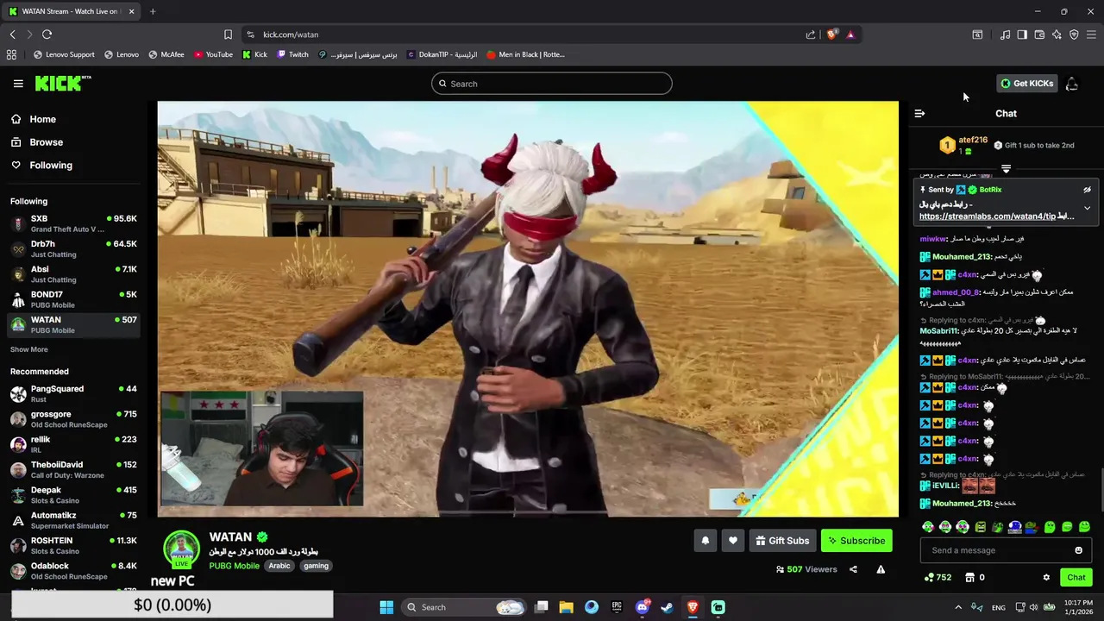Open grossgore recommended channel

(x=73, y=419)
